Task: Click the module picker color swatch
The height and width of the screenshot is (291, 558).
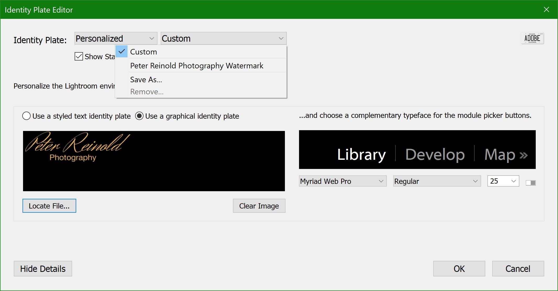Action: pos(531,183)
